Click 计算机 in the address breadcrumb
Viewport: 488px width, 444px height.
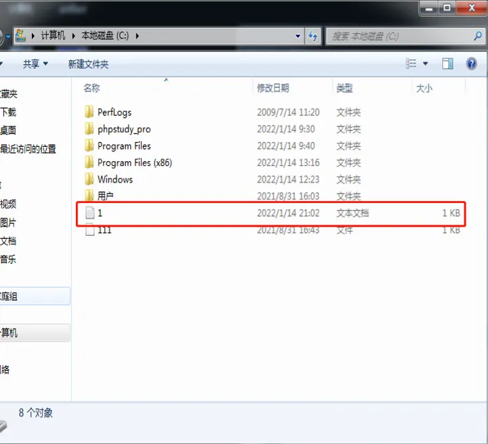pos(54,35)
